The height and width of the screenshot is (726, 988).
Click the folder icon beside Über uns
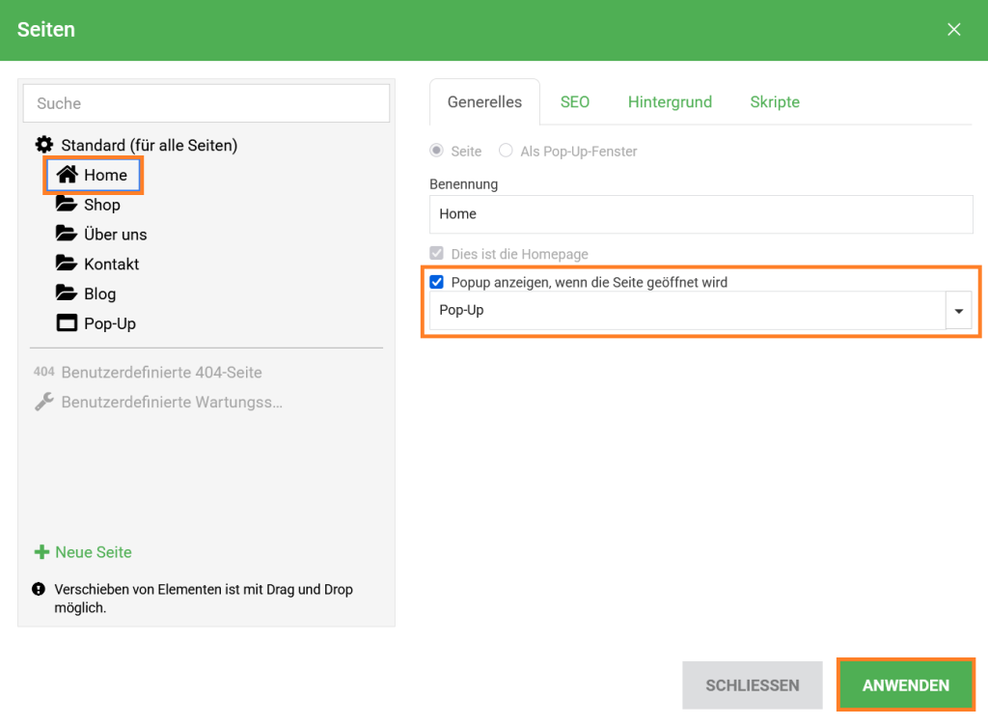pyautogui.click(x=67, y=235)
